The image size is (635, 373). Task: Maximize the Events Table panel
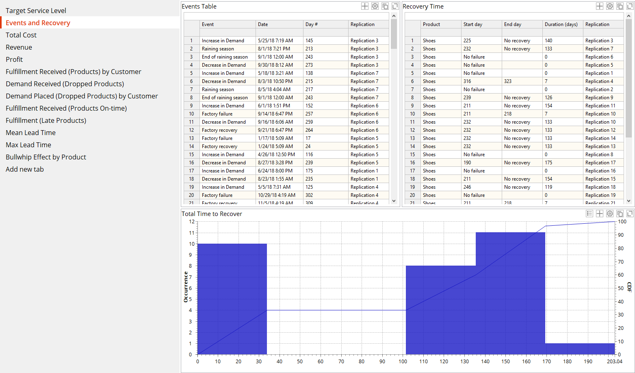tap(394, 6)
